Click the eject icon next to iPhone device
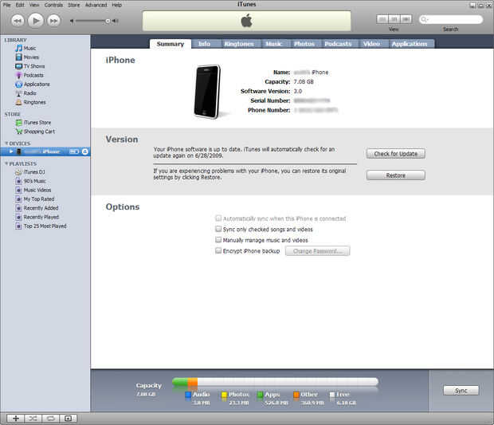The image size is (494, 425). (x=85, y=152)
